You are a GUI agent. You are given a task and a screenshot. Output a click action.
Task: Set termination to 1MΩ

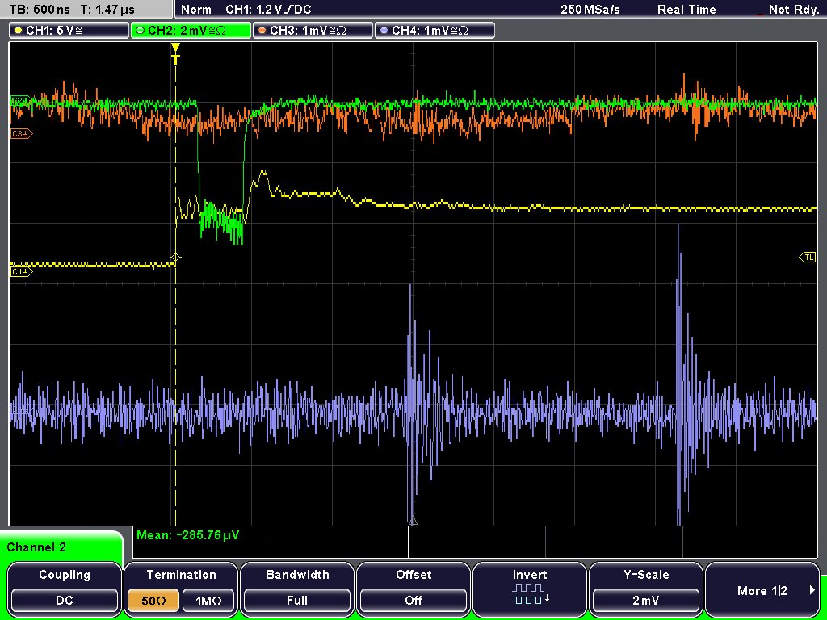tap(208, 601)
